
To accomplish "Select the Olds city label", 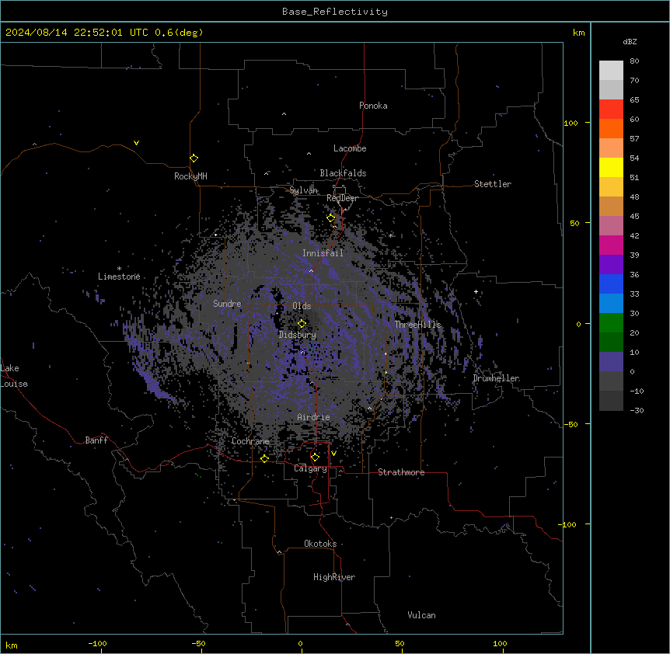I will [x=302, y=306].
